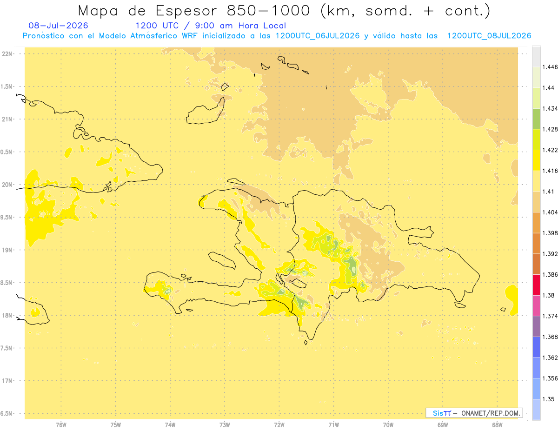Click the legend value '1.368'
Image resolution: width=558 pixels, height=431 pixels.
[551, 337]
